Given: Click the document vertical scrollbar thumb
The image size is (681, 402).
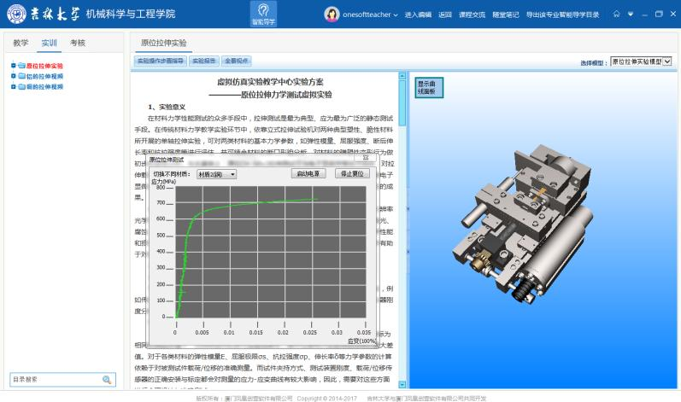Looking at the screenshot, I should click(x=402, y=102).
